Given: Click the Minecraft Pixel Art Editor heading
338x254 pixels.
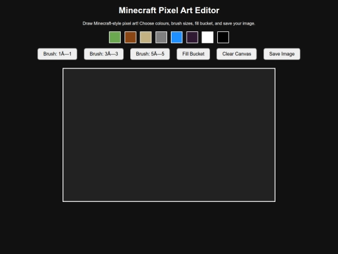Looking at the screenshot, I should 169,11.
